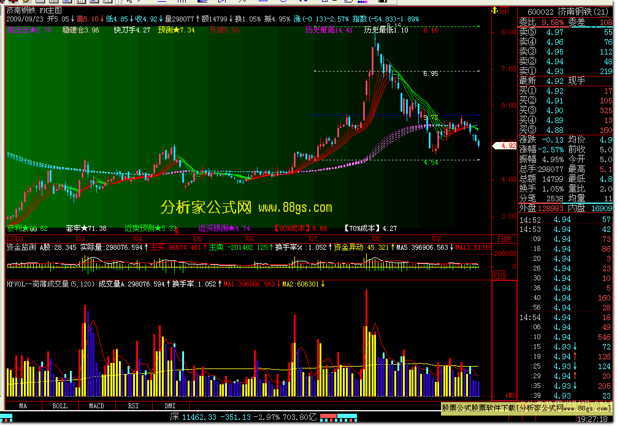Click the 换手 1.05% row
Image resolution: width=617 pixels, height=426 pixels.
542,189
